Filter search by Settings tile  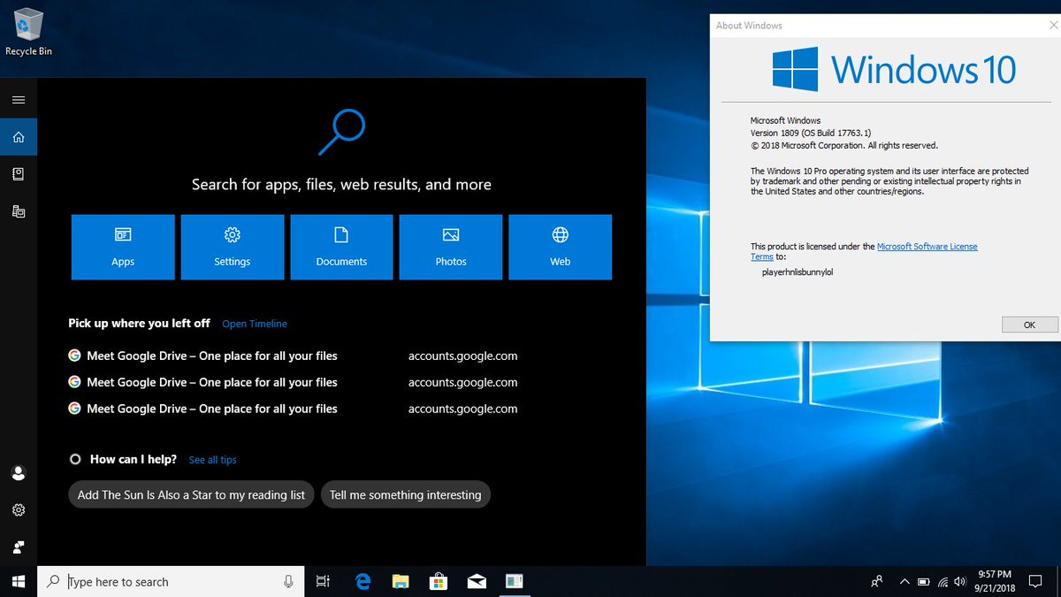(x=233, y=247)
